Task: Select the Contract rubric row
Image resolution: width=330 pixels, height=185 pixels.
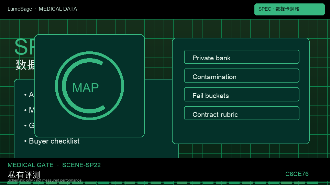Action: pyautogui.click(x=242, y=113)
